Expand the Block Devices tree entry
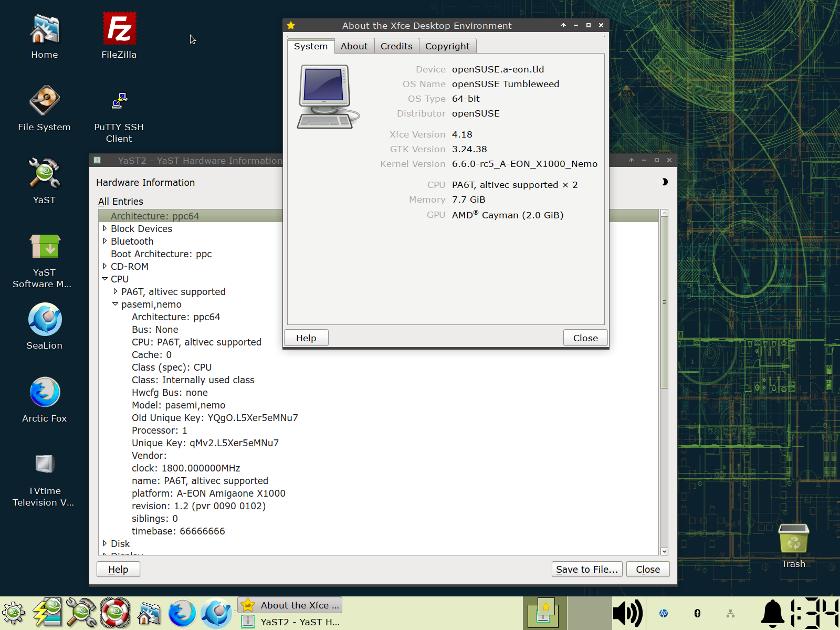 [105, 228]
